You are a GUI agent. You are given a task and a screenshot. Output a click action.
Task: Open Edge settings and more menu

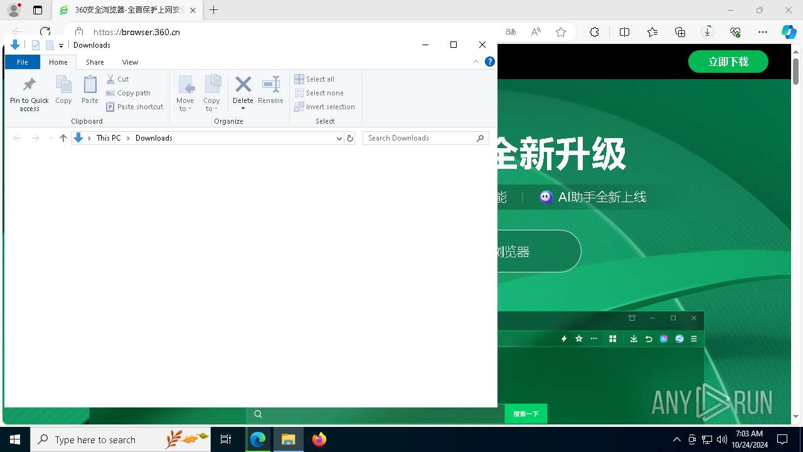[x=763, y=32]
